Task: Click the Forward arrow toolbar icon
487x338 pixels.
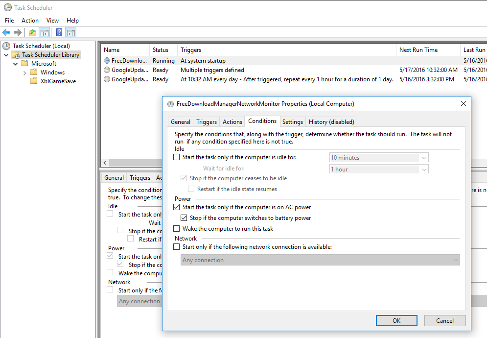Action: (x=18, y=32)
